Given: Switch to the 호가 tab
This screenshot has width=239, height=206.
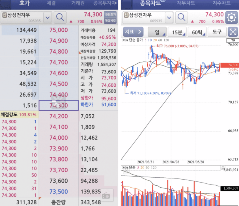Looking at the screenshot, I should (x=24, y=3).
